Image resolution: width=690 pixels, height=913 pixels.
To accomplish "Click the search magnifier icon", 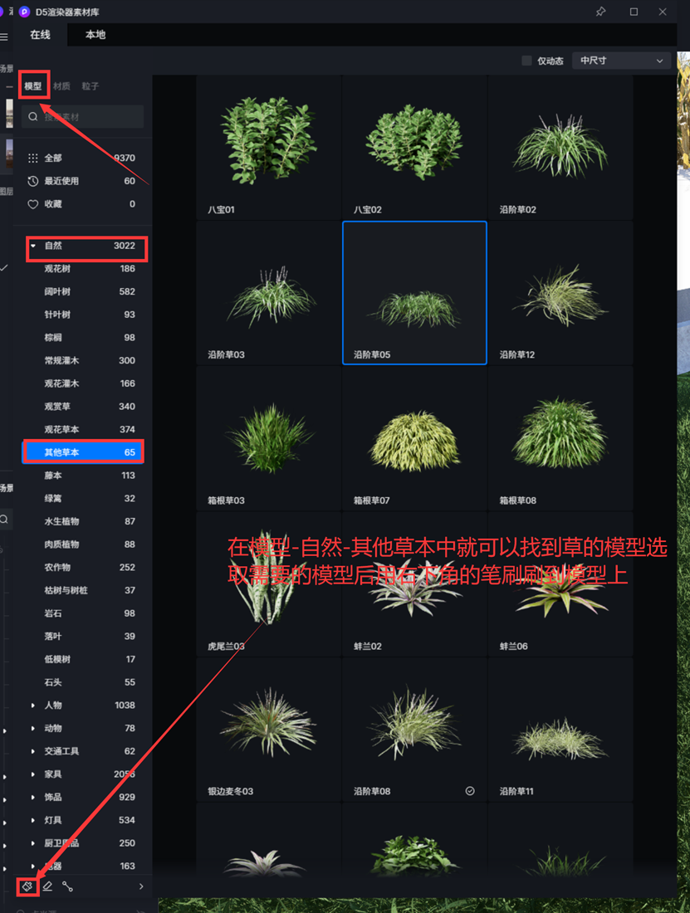I will [x=33, y=116].
